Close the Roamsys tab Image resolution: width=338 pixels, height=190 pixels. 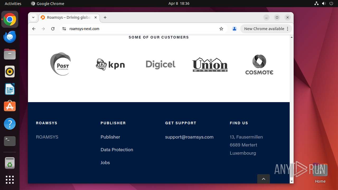[96, 17]
